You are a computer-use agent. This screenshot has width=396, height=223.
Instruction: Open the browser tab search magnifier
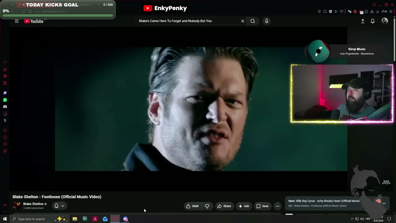pyautogui.click(x=374, y=5)
